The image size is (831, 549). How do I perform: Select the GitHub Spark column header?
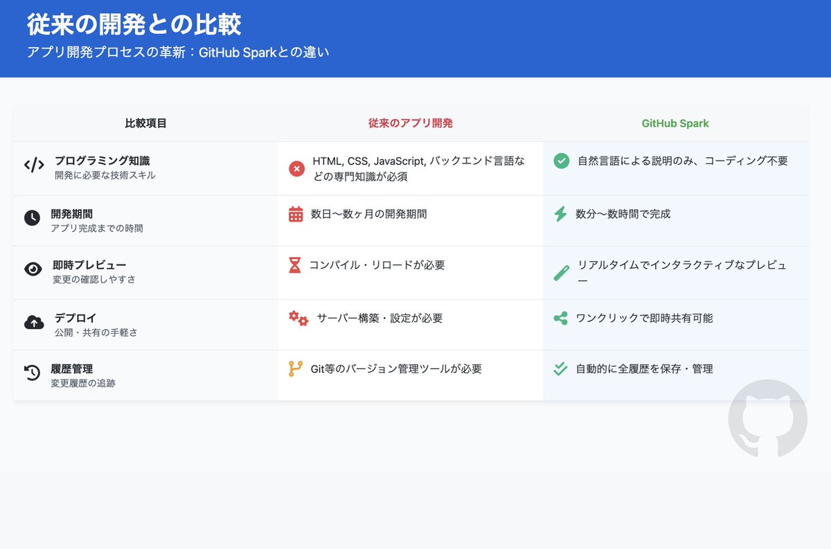click(x=675, y=123)
